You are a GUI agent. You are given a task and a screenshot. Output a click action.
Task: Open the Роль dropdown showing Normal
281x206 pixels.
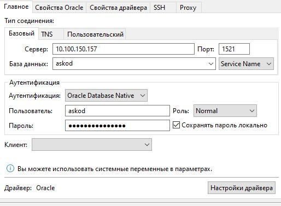click(x=225, y=110)
